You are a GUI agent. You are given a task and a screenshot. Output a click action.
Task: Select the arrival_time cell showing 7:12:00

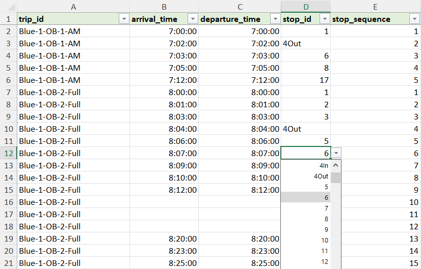click(x=164, y=80)
